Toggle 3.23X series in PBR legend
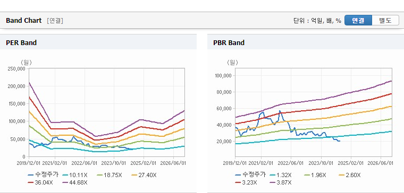 pyautogui.click(x=246, y=182)
